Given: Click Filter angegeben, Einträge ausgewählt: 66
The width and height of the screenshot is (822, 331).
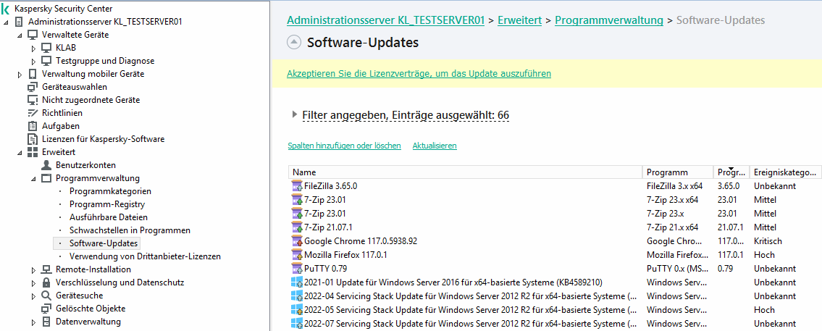Looking at the screenshot, I should (406, 115).
